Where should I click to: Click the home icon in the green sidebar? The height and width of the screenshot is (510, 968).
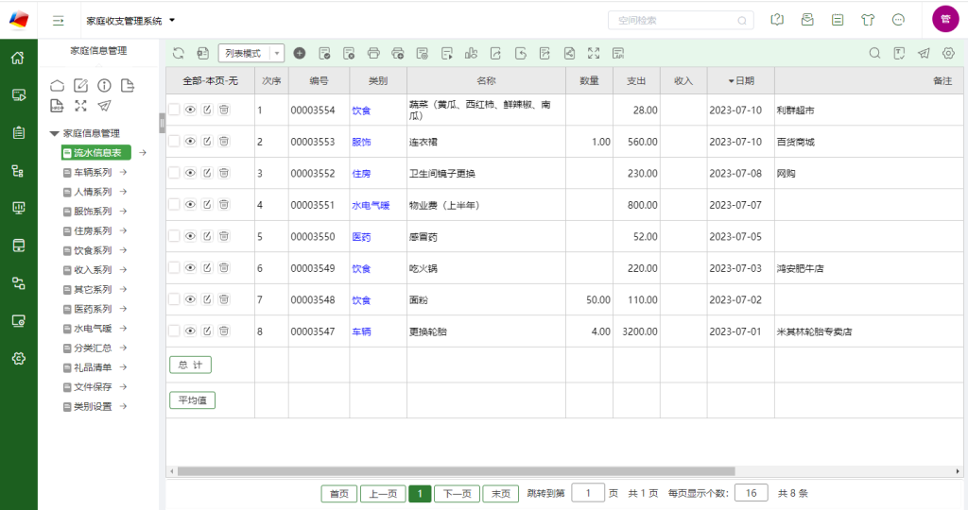coord(19,58)
